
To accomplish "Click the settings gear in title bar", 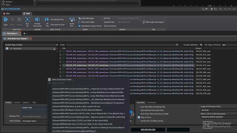I will (x=221, y=9).
